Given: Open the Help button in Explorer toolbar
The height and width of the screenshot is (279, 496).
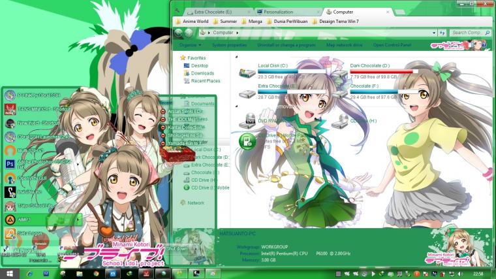Looking at the screenshot, I should 484,45.
